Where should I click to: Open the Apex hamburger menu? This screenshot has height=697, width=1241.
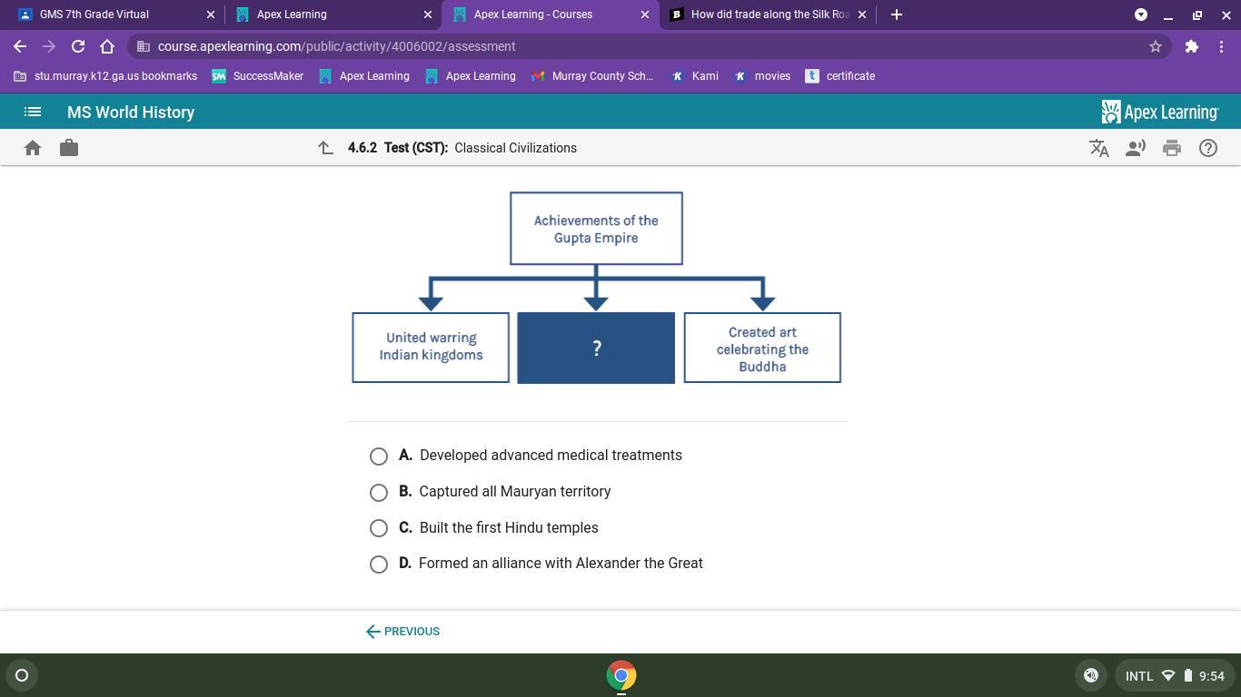33,112
